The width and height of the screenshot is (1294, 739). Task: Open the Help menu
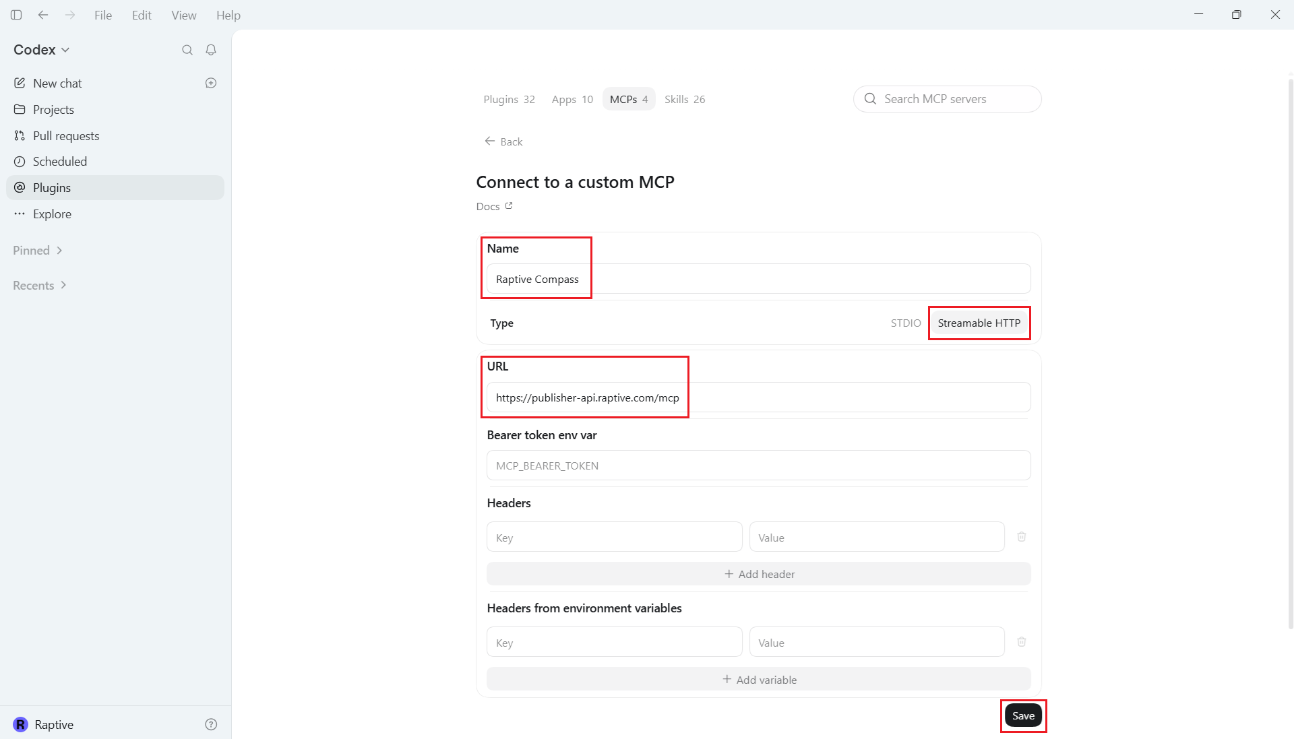coord(228,15)
